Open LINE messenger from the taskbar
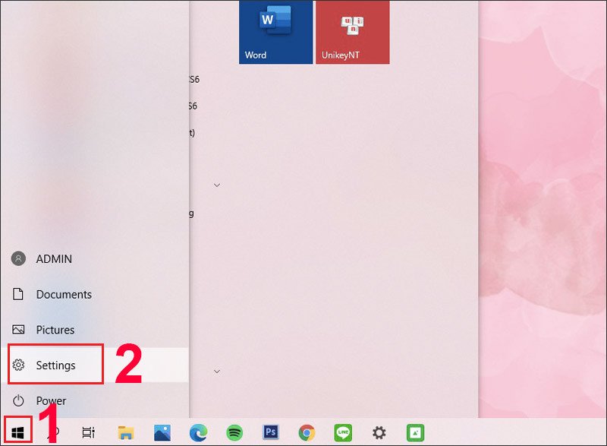 (344, 433)
